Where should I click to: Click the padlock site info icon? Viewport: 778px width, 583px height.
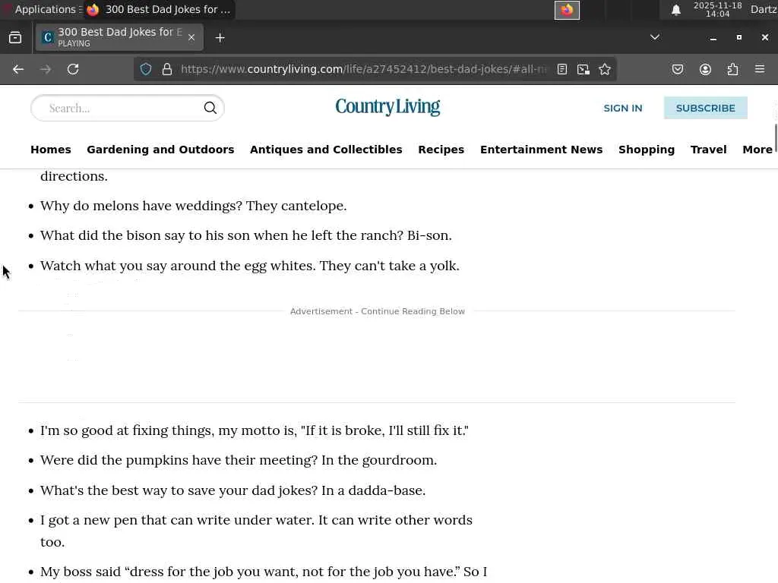[x=167, y=69]
